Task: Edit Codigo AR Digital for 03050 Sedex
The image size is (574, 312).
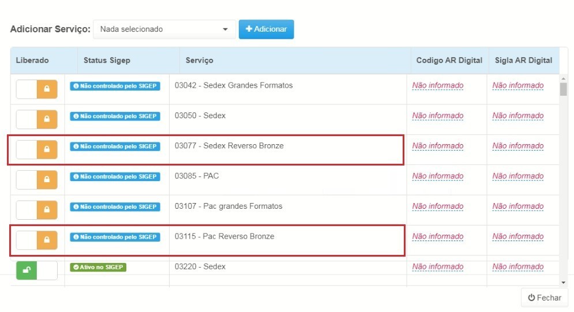Action: point(438,115)
